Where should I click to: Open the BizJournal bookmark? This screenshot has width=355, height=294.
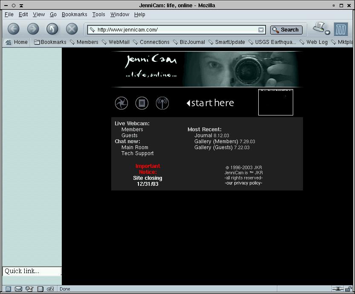pos(189,42)
